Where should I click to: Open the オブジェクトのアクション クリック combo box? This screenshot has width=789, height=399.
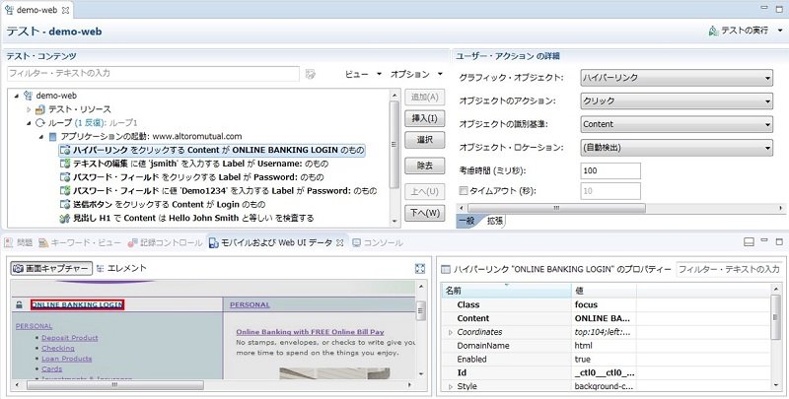pos(677,101)
